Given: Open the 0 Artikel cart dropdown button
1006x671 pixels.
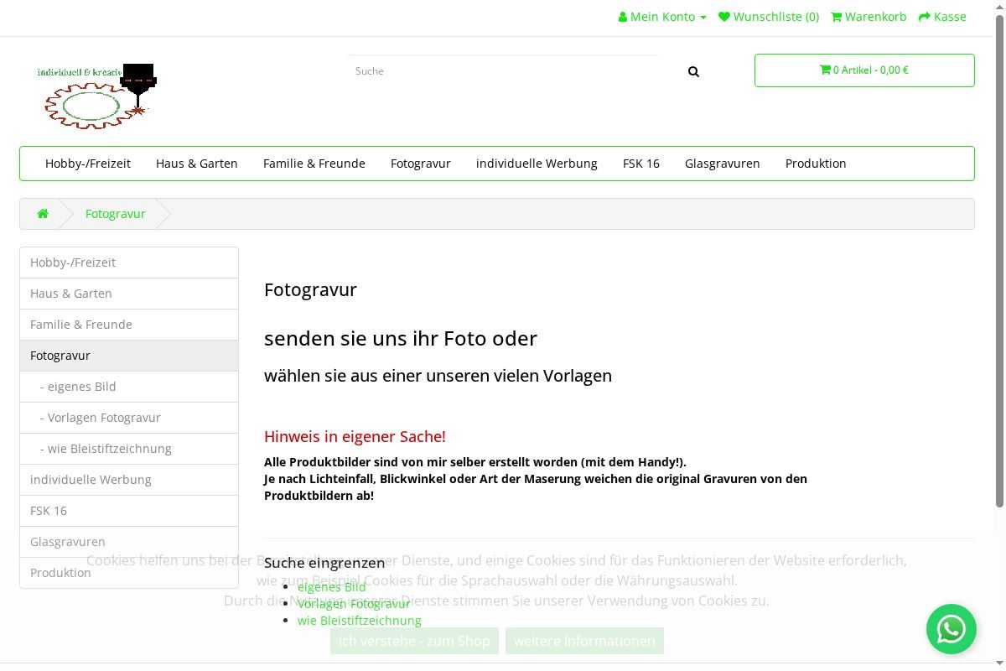Looking at the screenshot, I should (x=864, y=70).
